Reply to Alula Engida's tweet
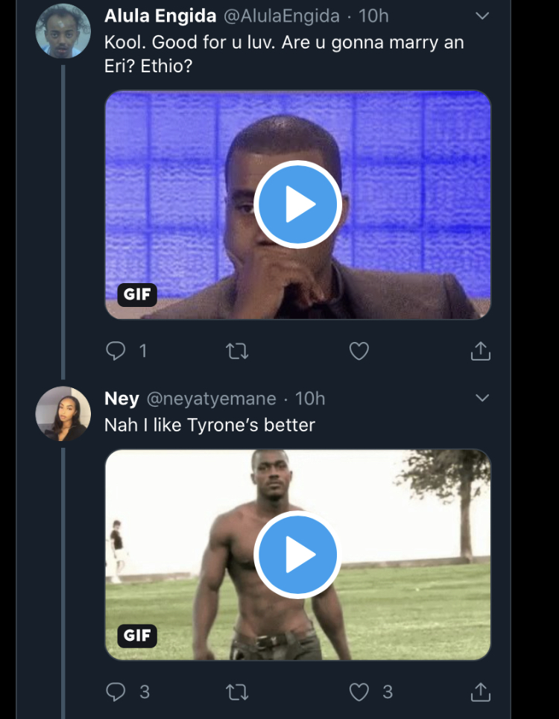Viewport: 559px width, 719px height. [x=116, y=351]
